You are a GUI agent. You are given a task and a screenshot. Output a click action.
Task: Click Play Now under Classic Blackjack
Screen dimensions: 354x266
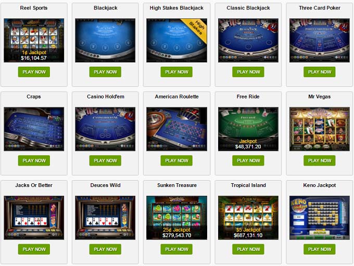248,72
